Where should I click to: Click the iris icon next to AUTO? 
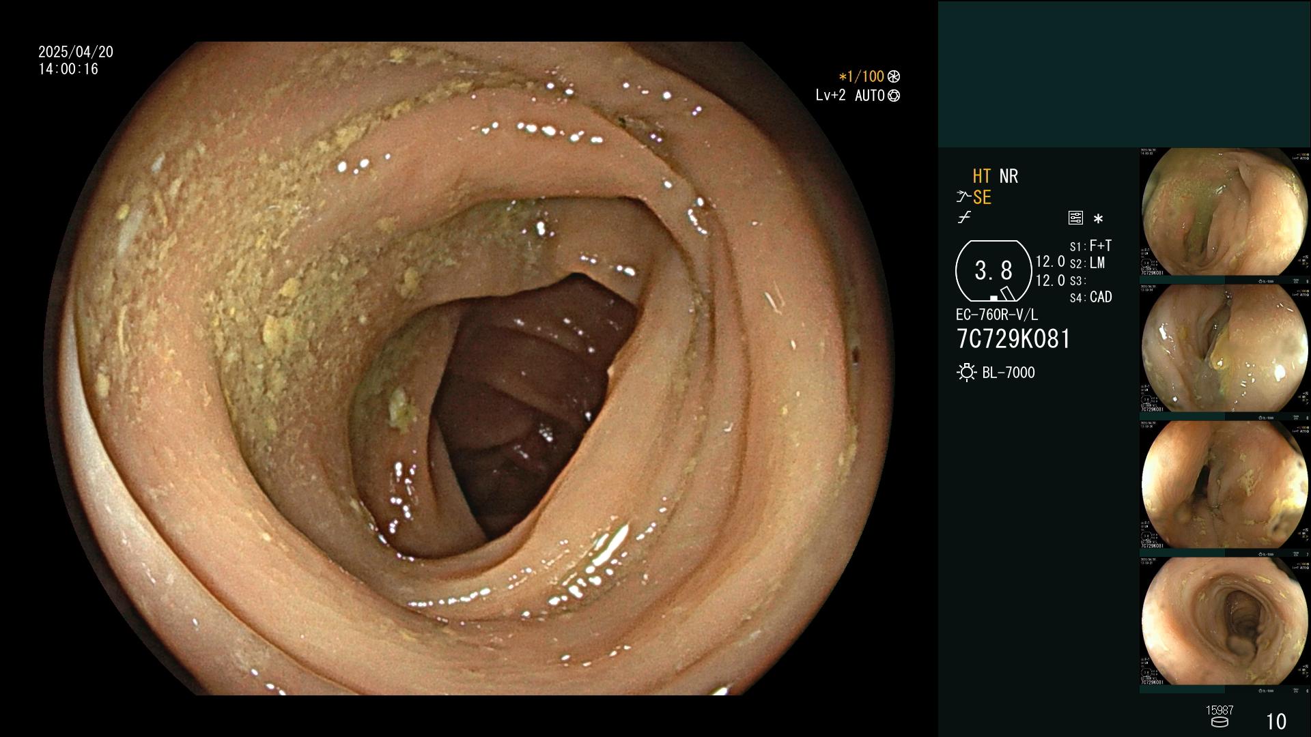pyautogui.click(x=893, y=96)
